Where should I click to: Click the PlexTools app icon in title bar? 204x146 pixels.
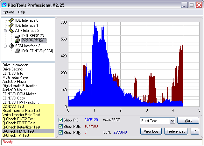4,5
